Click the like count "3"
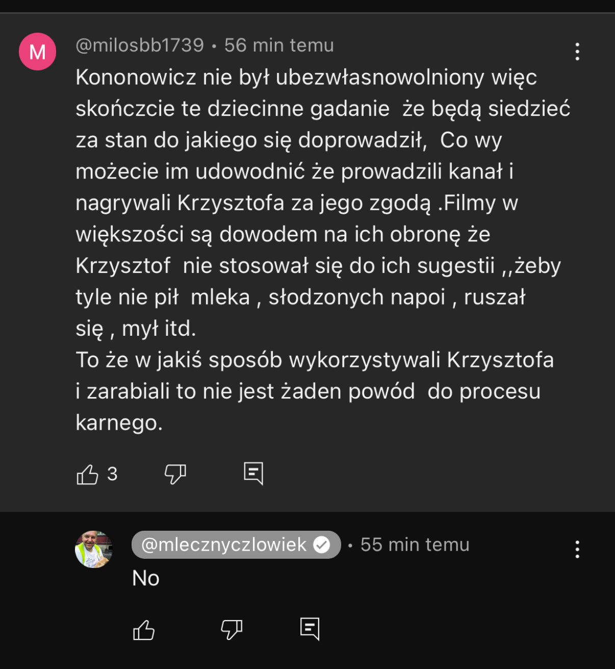615x669 pixels. tap(112, 474)
